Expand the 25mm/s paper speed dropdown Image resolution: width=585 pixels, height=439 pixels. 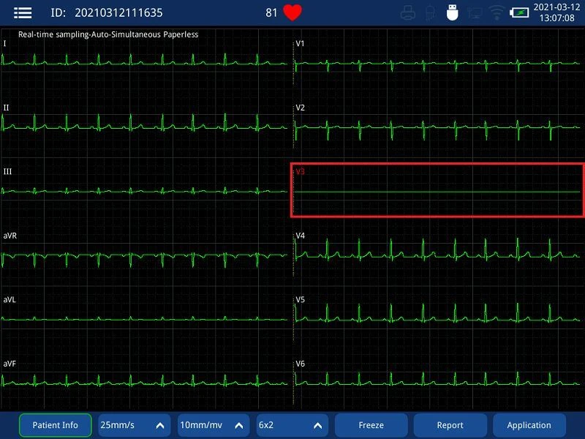pyautogui.click(x=135, y=425)
